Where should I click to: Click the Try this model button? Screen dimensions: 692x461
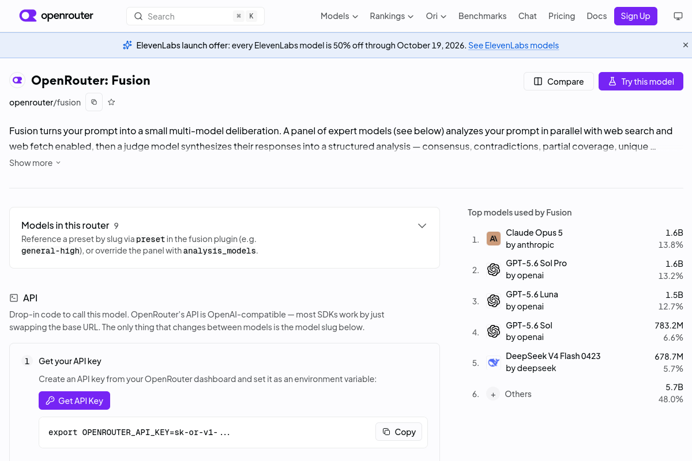click(641, 81)
